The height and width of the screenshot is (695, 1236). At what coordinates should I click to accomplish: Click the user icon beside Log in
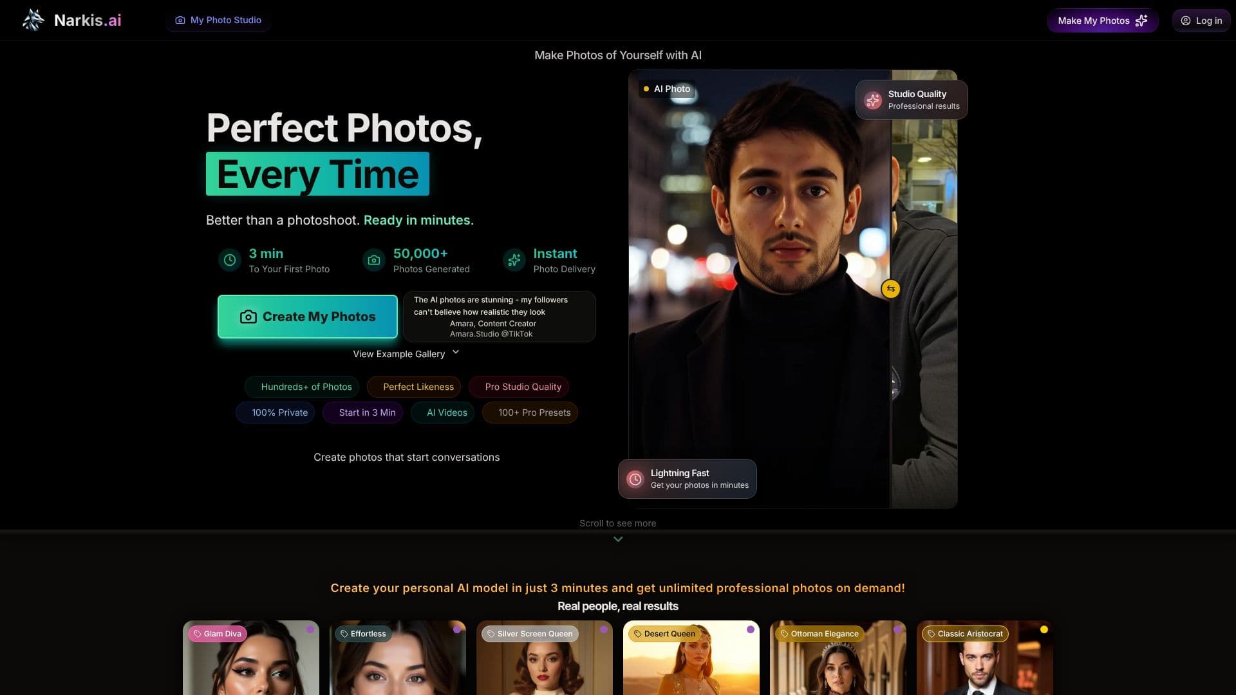(x=1186, y=21)
